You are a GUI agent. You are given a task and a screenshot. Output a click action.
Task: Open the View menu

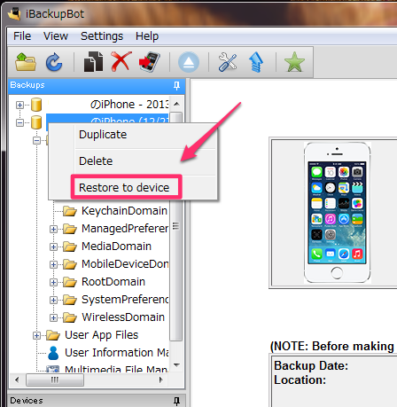56,36
